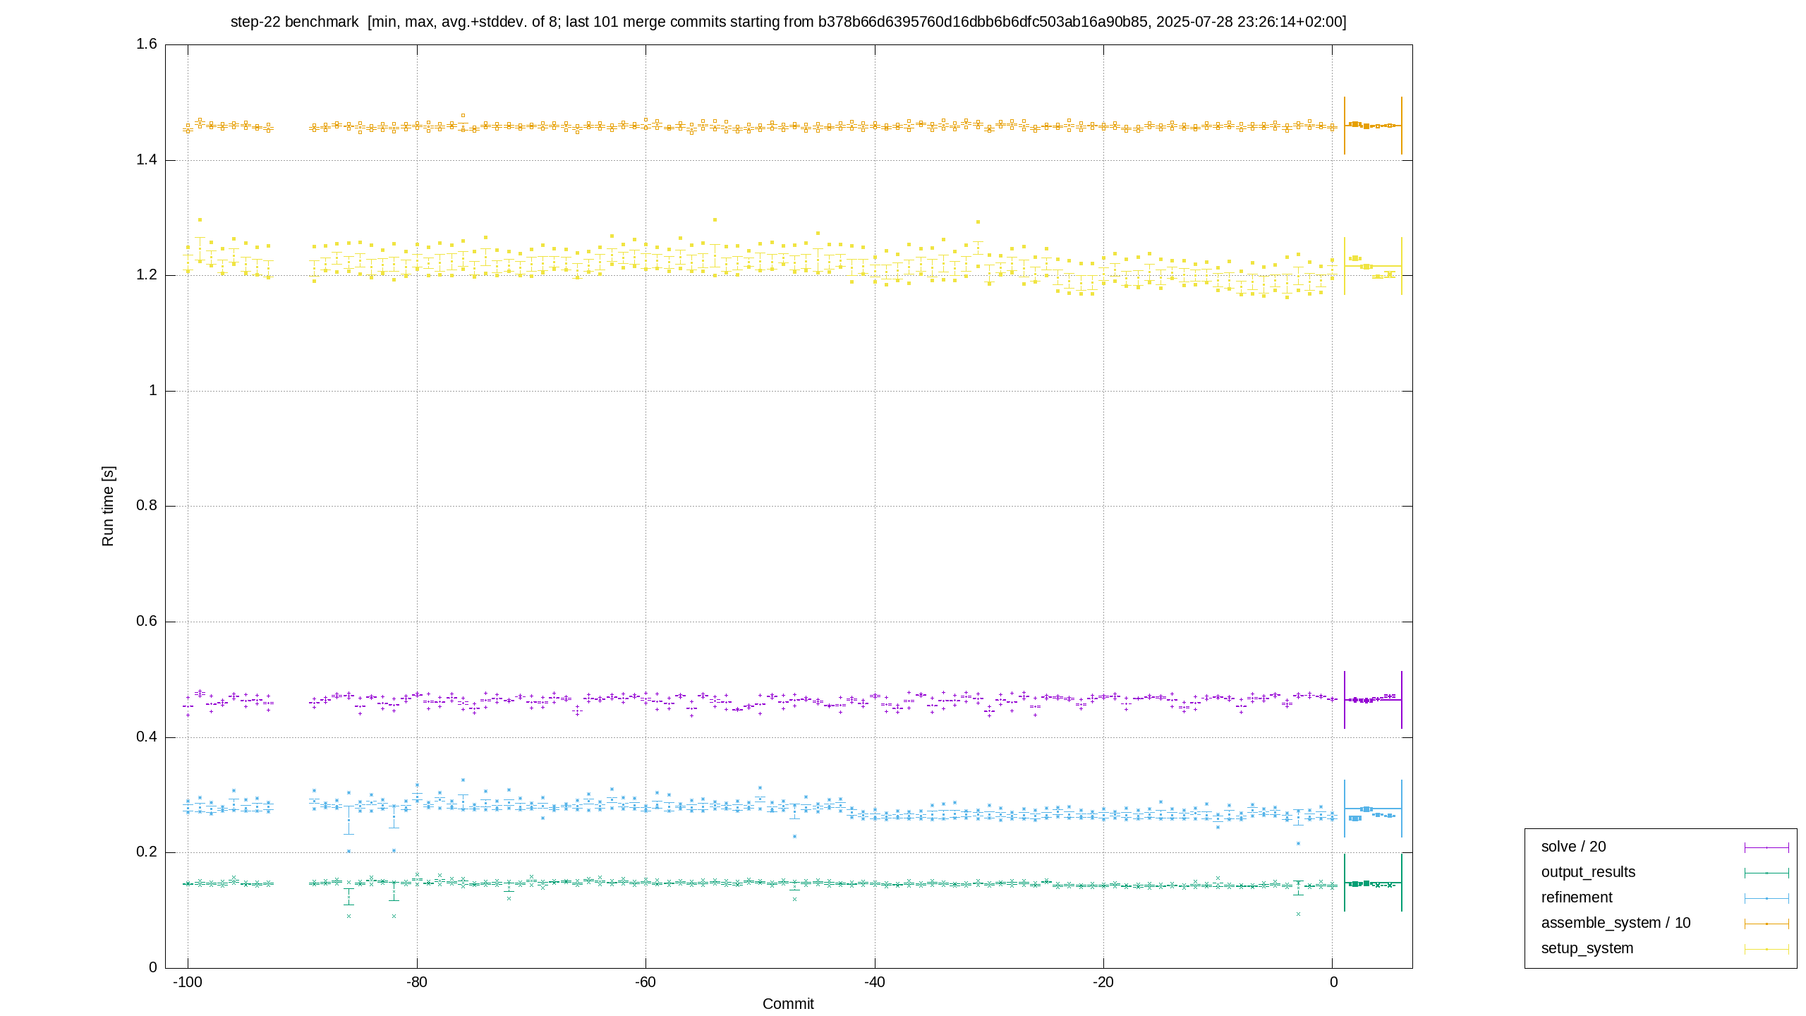Click the 'setup_system' legend label

coord(1587,948)
